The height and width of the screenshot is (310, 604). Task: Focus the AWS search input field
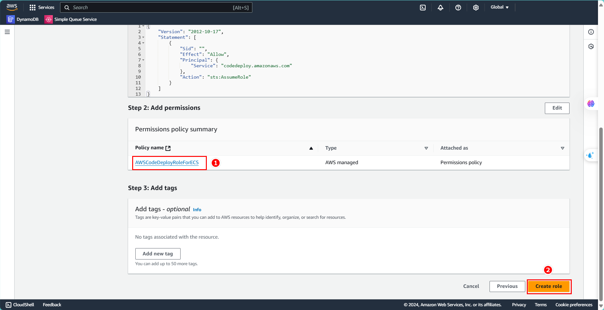[x=156, y=8]
